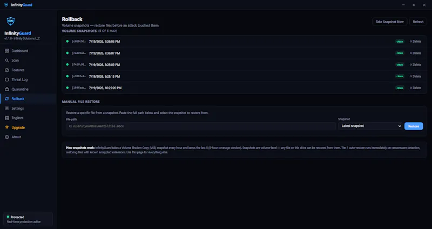432x229 pixels.
Task: Click the Take Snapshot Now button
Action: (x=389, y=22)
